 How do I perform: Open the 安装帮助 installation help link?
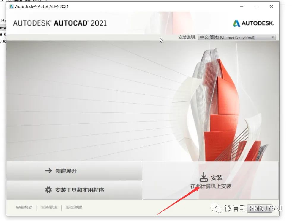(x=24, y=207)
